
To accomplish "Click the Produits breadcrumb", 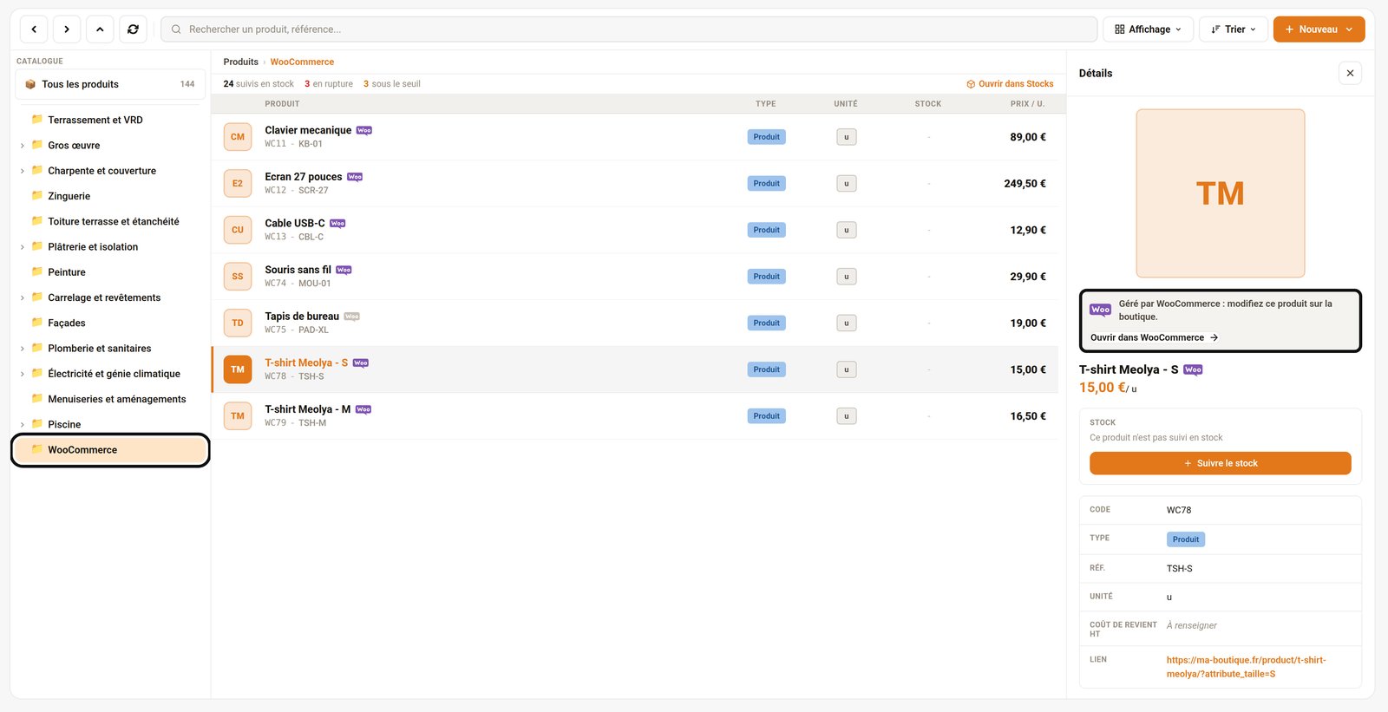I will [x=240, y=62].
